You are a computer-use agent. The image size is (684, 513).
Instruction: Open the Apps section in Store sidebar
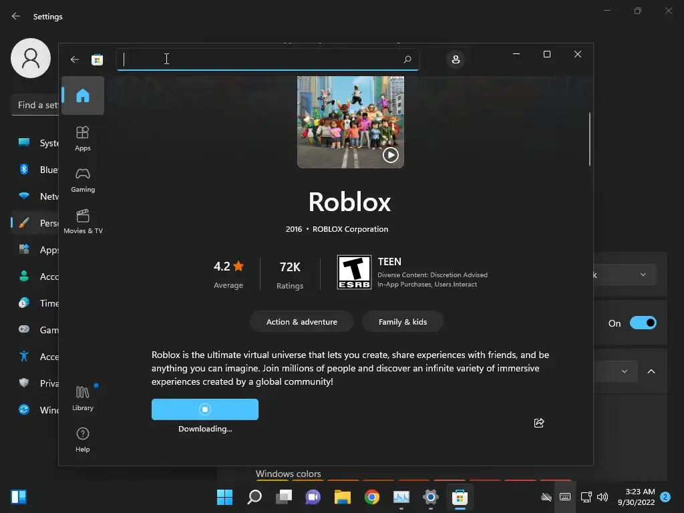tap(82, 138)
